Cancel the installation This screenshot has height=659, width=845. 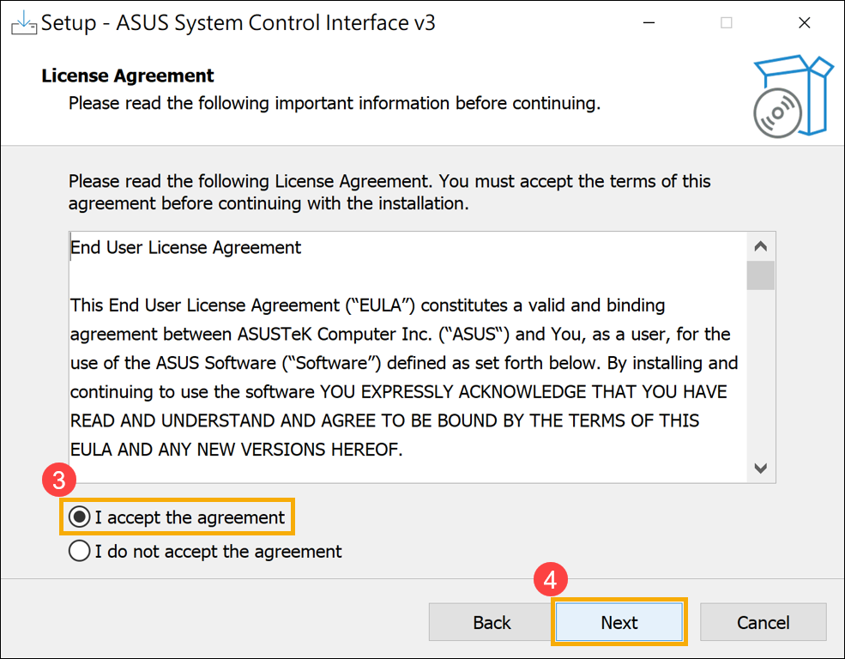(764, 623)
